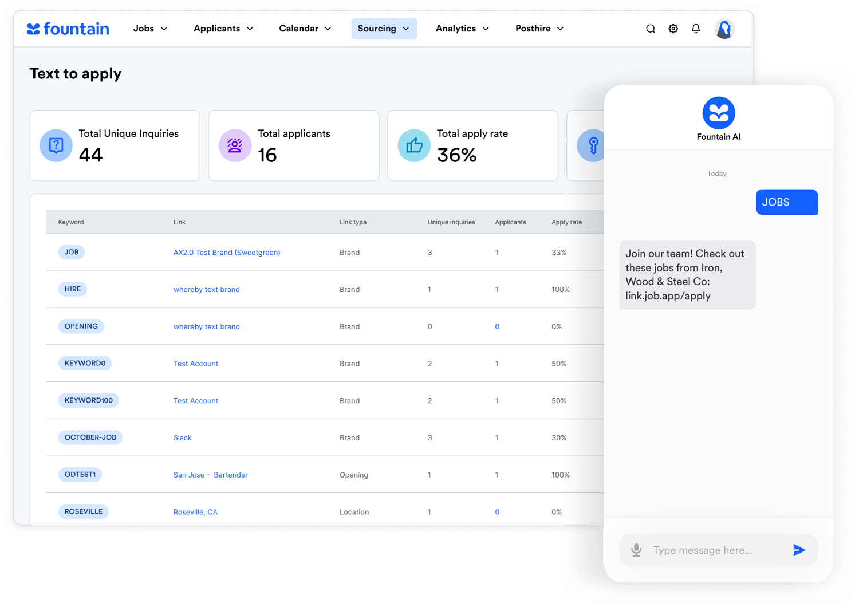The height and width of the screenshot is (607, 859).
Task: Open the Roseville, CA link
Action: [195, 512]
